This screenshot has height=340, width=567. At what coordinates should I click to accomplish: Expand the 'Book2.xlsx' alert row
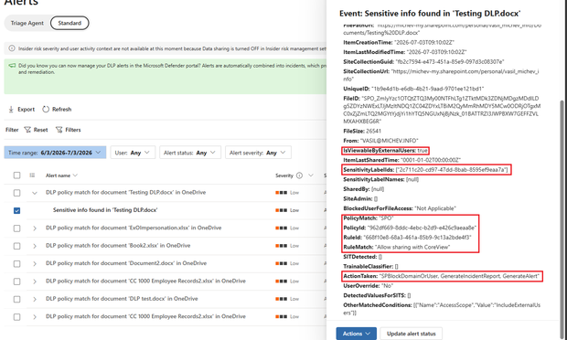point(35,246)
